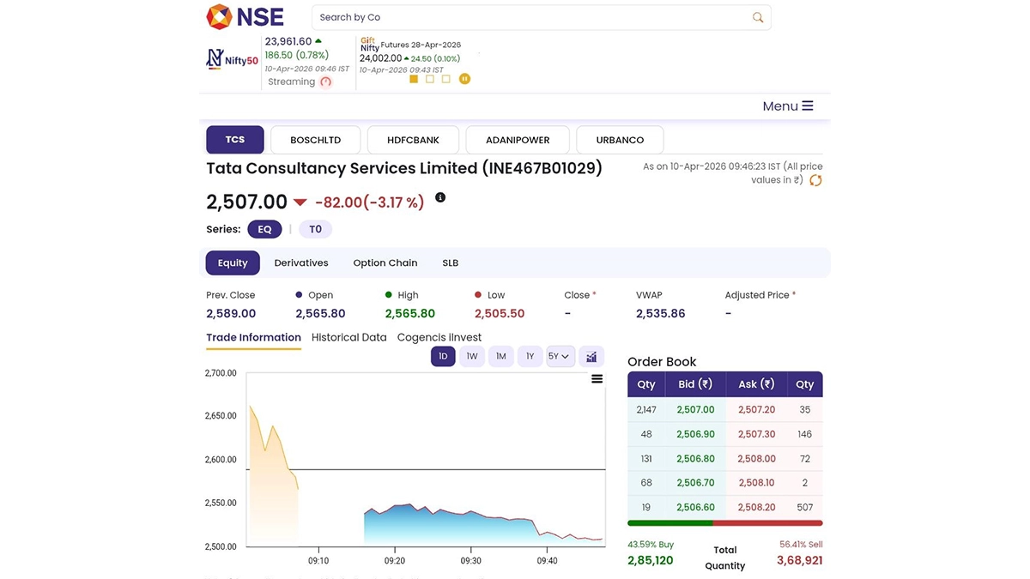Open the price info tooltip icon
Viewport: 1030px width, 579px height.
(440, 197)
